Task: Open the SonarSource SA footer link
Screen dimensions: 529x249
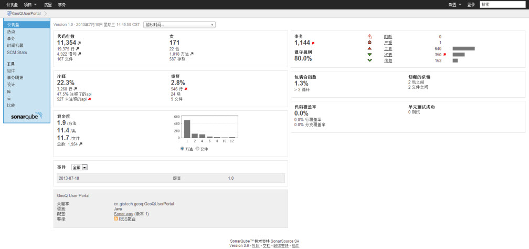Action: pyautogui.click(x=285, y=241)
